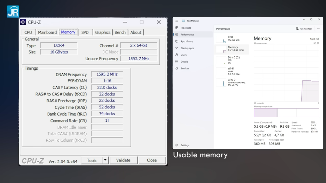Image resolution: width=326 pixels, height=183 pixels.
Task: Click the Committed 5,9/18,2 GB value
Action: pos(262,135)
